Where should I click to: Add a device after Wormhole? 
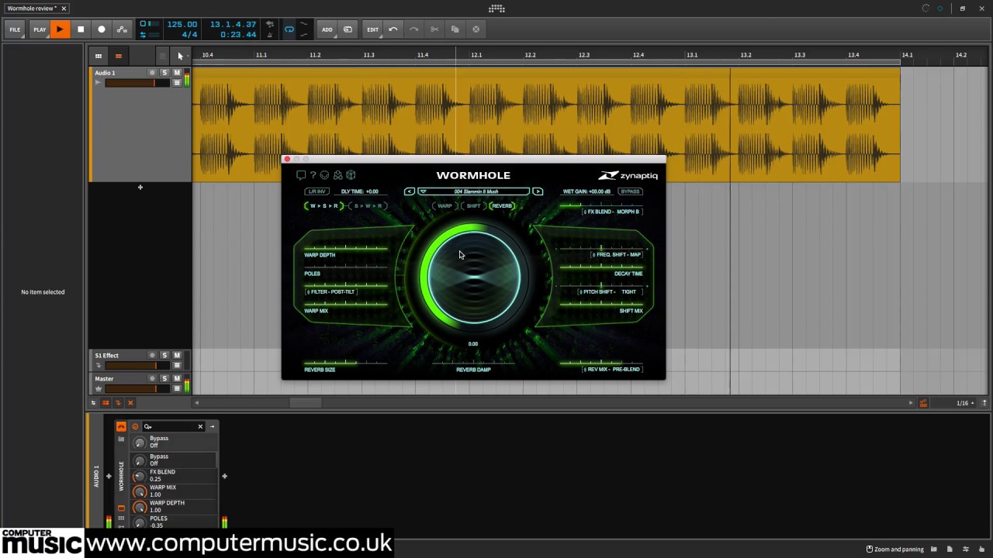click(x=224, y=477)
